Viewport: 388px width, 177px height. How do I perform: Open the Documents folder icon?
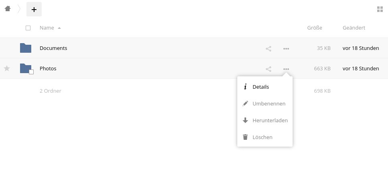click(26, 48)
